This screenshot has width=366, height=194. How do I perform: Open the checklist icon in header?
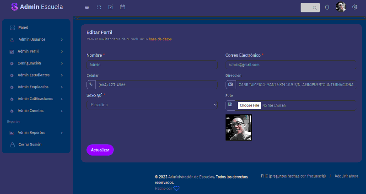tap(110, 7)
